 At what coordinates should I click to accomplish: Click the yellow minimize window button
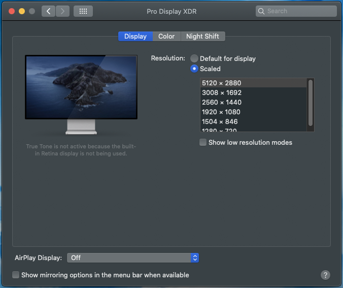22,11
